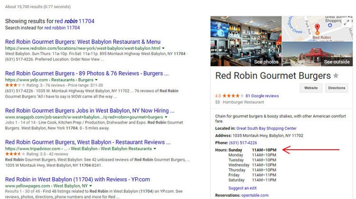Search instead for red robbin 11704
The width and height of the screenshot is (356, 199).
click(x=62, y=28)
